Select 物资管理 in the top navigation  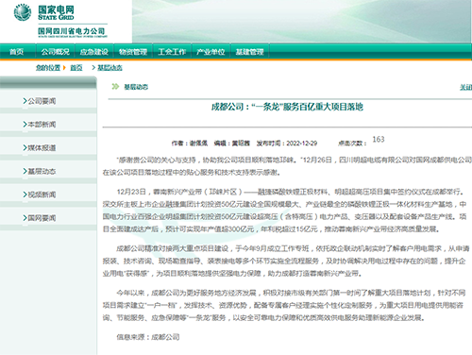[x=133, y=52]
